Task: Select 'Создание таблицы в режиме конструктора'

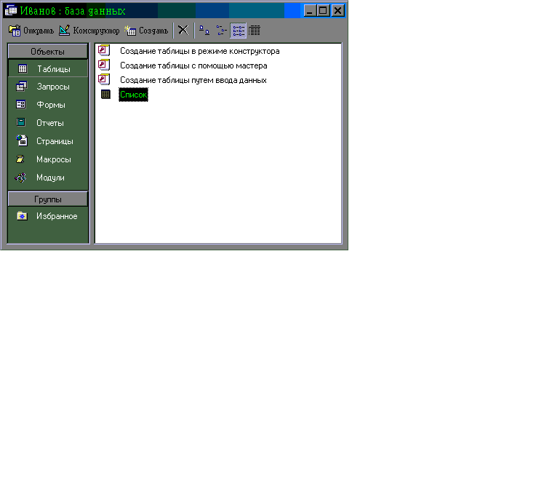Action: point(199,51)
